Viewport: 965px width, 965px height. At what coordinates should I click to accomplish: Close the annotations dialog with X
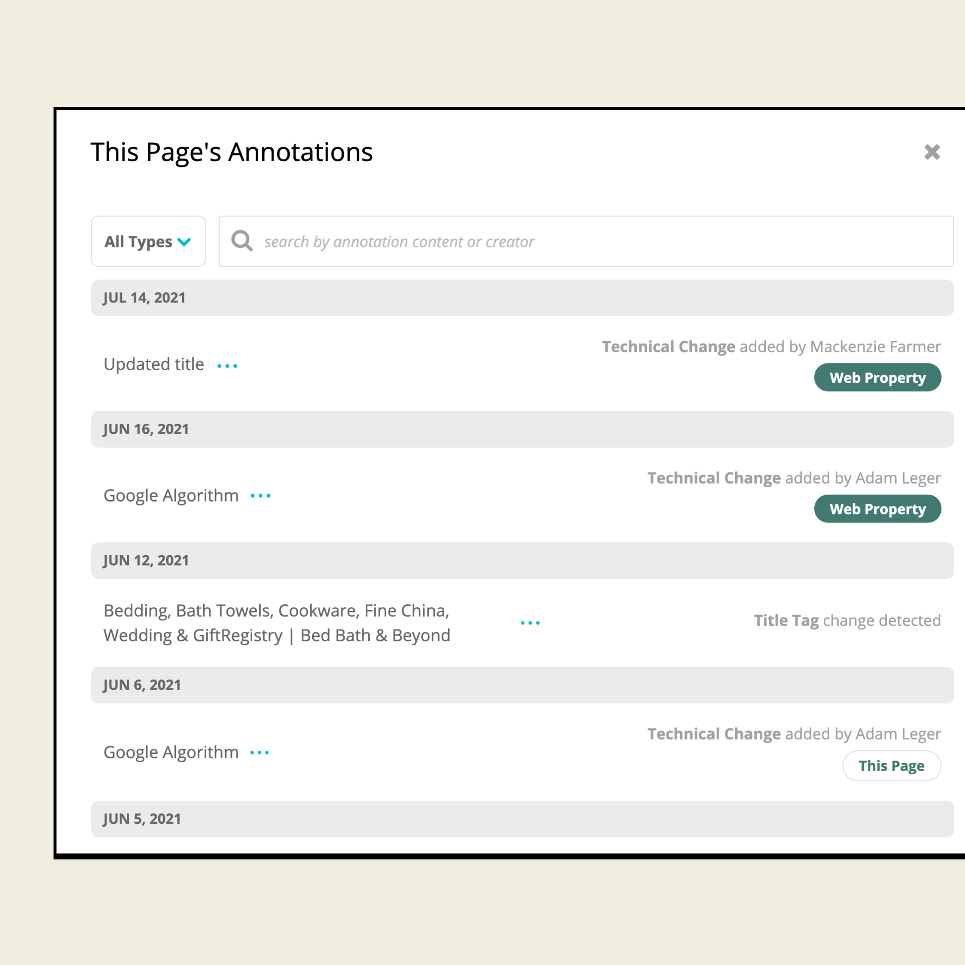click(x=931, y=152)
